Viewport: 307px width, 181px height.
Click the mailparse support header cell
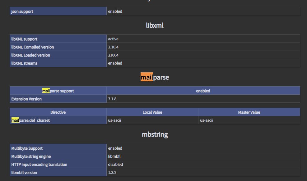(x=58, y=91)
